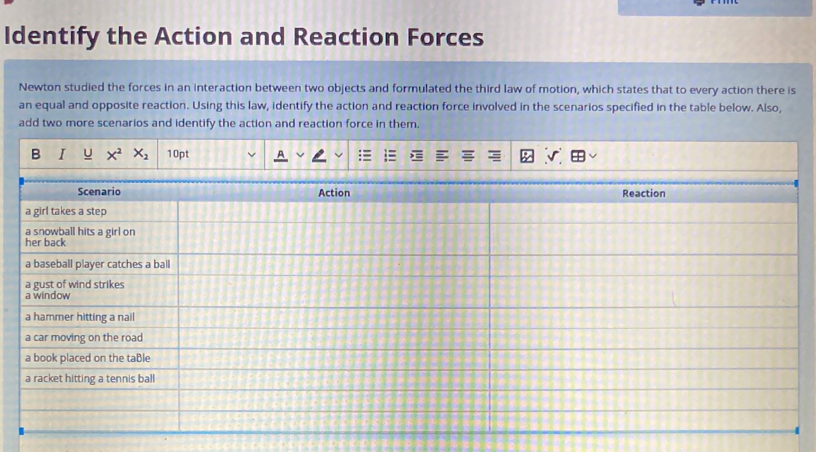Click 'a snowball hits a girl on her back' text
This screenshot has height=452, width=816.
80,237
